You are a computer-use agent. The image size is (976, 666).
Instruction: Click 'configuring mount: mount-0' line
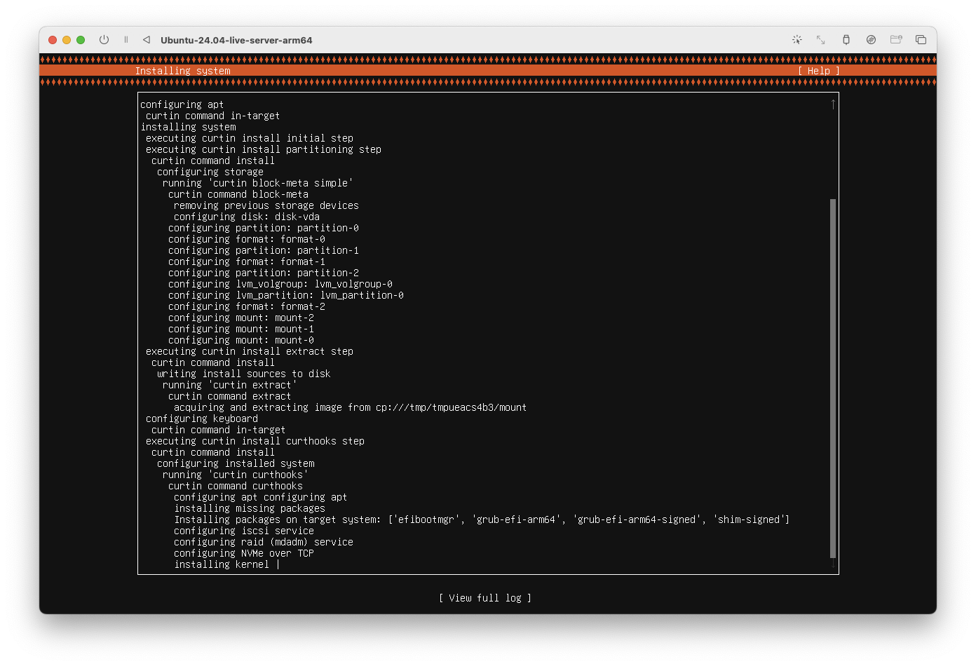point(241,340)
